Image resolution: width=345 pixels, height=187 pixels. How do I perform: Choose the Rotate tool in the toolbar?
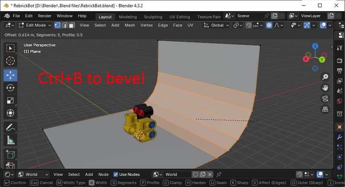(10, 88)
